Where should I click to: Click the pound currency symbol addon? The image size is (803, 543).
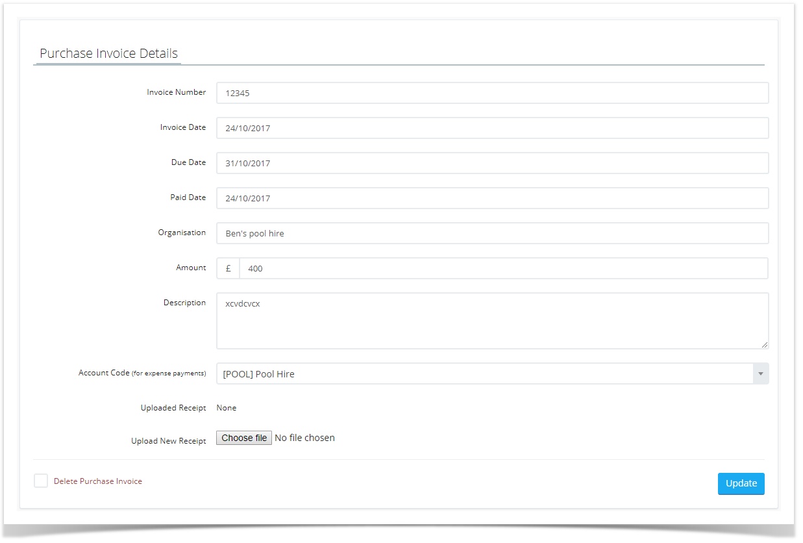228,268
